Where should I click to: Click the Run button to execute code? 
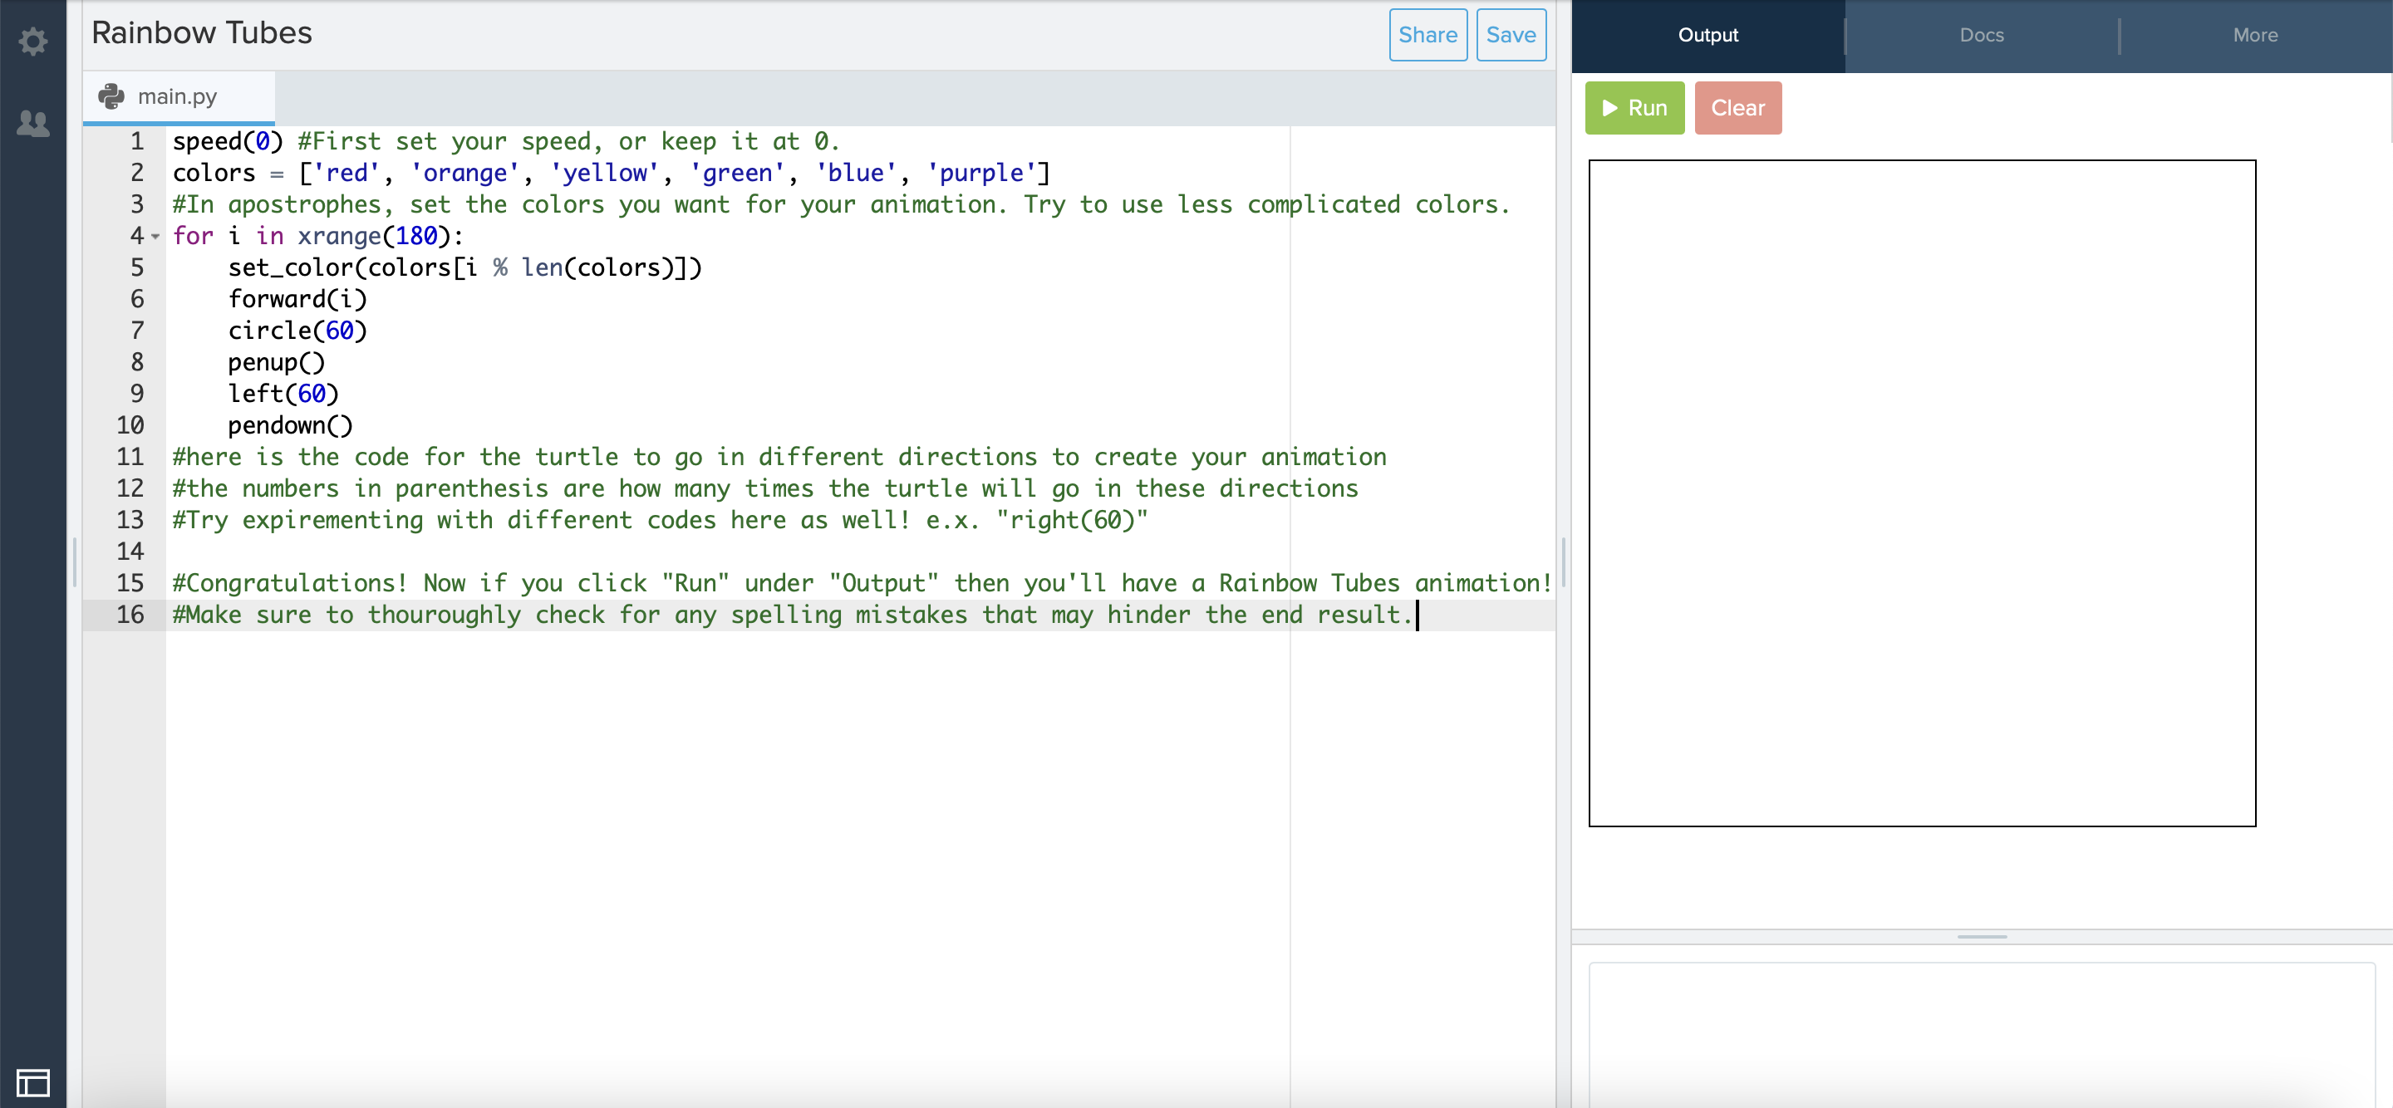click(1634, 107)
